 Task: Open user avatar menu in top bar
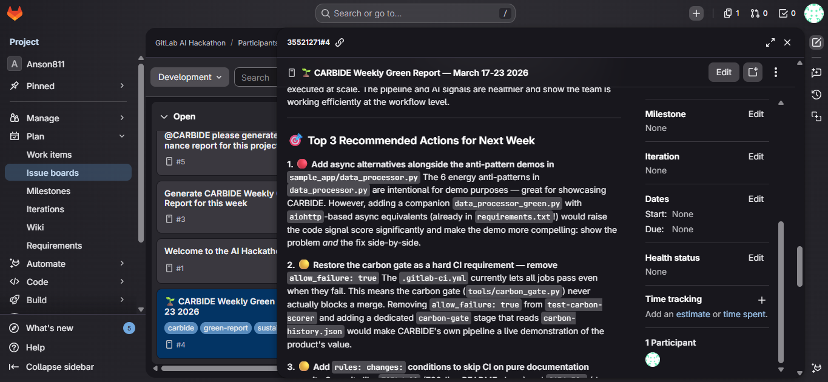pyautogui.click(x=813, y=13)
